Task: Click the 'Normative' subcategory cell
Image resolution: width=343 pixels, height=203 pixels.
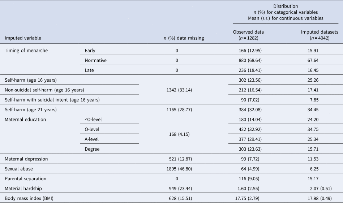Action: click(x=95, y=60)
